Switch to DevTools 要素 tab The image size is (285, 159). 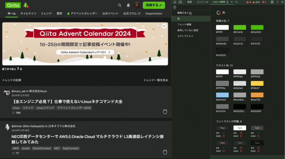pyautogui.click(x=190, y=2)
